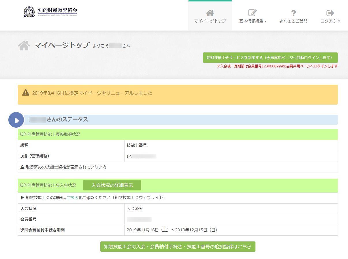
Task: Open the マイページトップ tab
Action: (210, 21)
